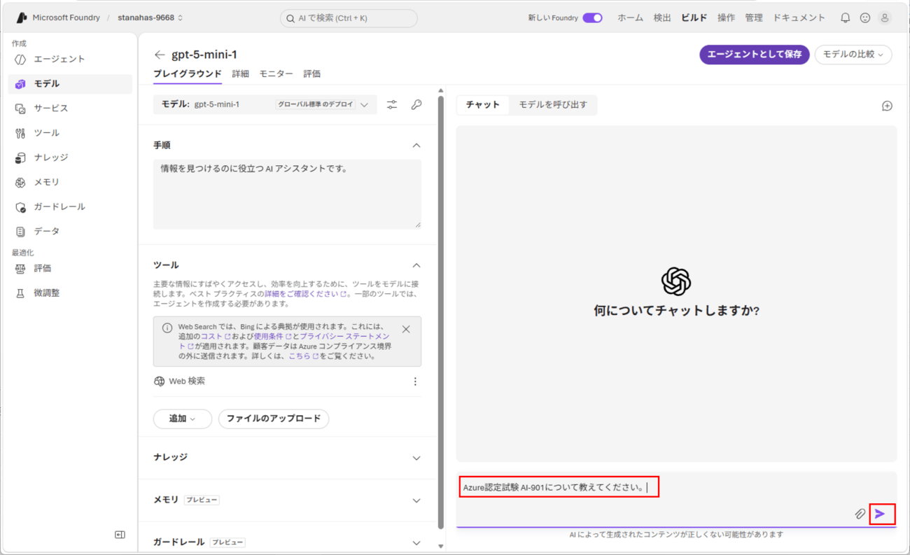The width and height of the screenshot is (910, 555).
Task: Open the 使用条件 link in notice
Action: click(x=272, y=337)
